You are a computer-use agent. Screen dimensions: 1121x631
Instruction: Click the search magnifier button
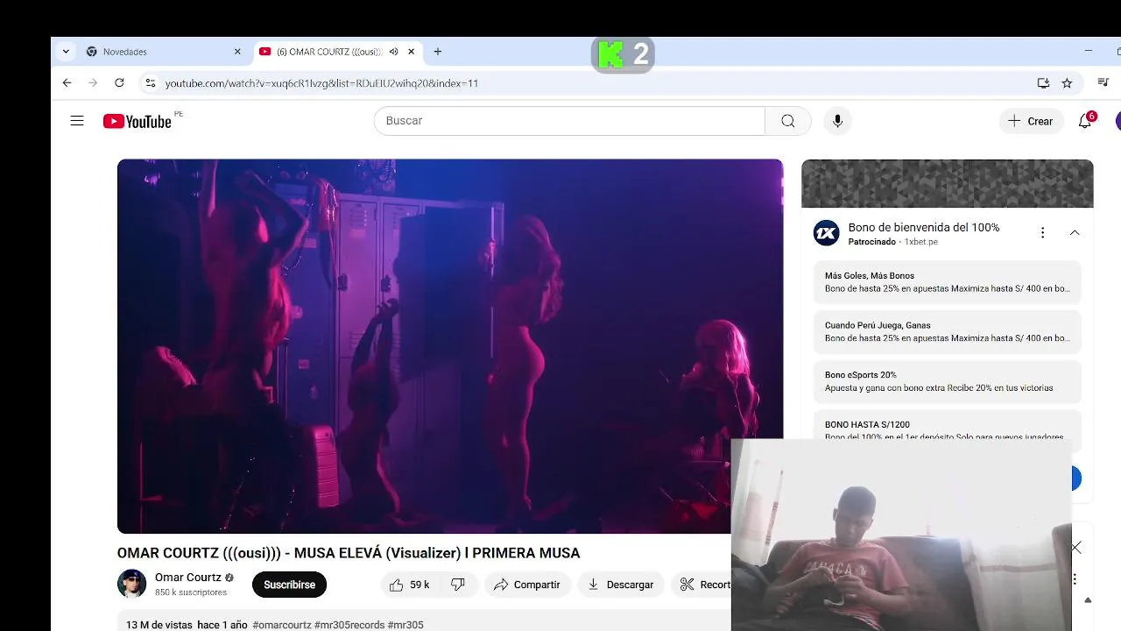coord(788,121)
